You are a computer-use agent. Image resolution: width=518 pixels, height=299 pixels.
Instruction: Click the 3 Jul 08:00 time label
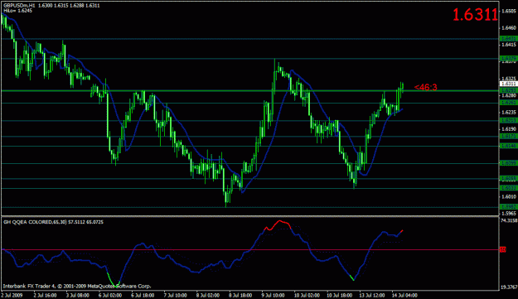click(x=78, y=295)
